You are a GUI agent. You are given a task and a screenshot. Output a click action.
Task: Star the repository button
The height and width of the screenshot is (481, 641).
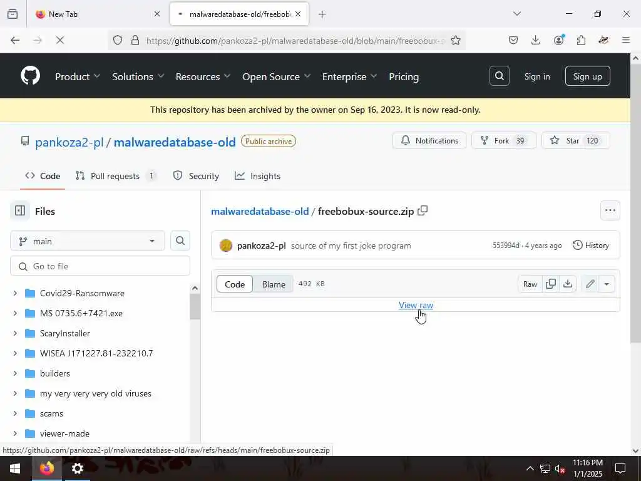pyautogui.click(x=576, y=141)
